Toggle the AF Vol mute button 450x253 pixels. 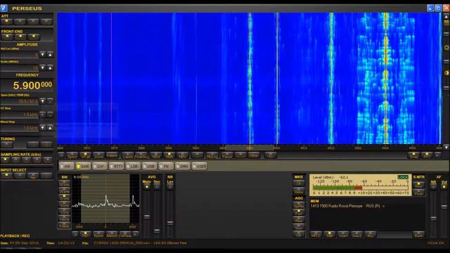444,187
